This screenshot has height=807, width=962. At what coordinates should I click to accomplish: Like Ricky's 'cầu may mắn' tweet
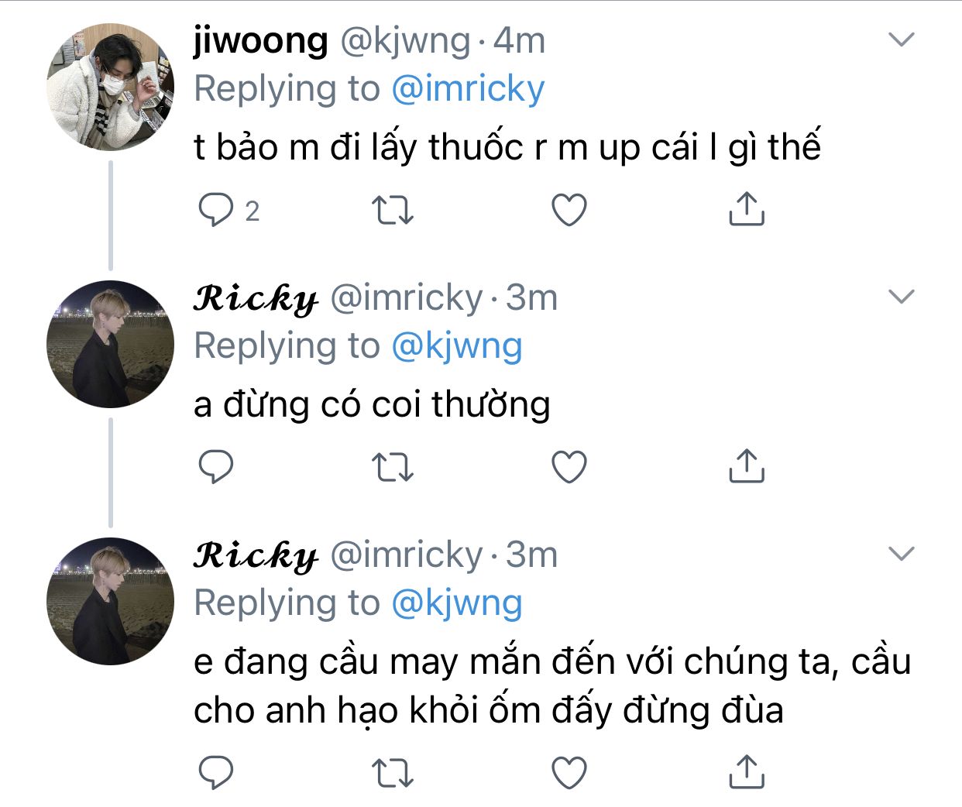(569, 772)
